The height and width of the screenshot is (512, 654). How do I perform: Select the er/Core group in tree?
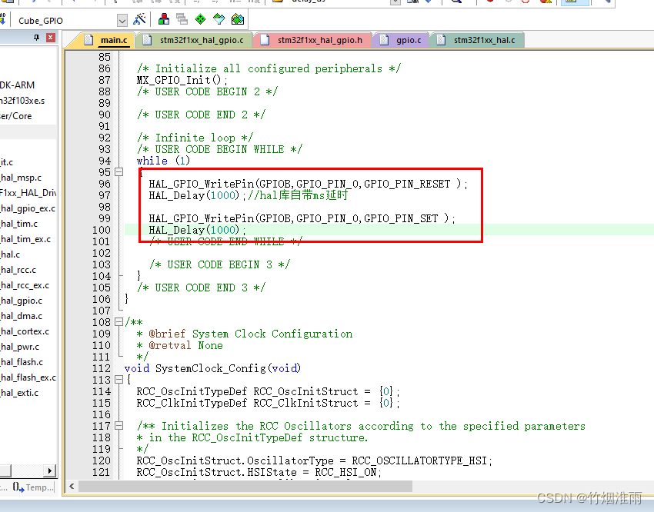pos(16,116)
